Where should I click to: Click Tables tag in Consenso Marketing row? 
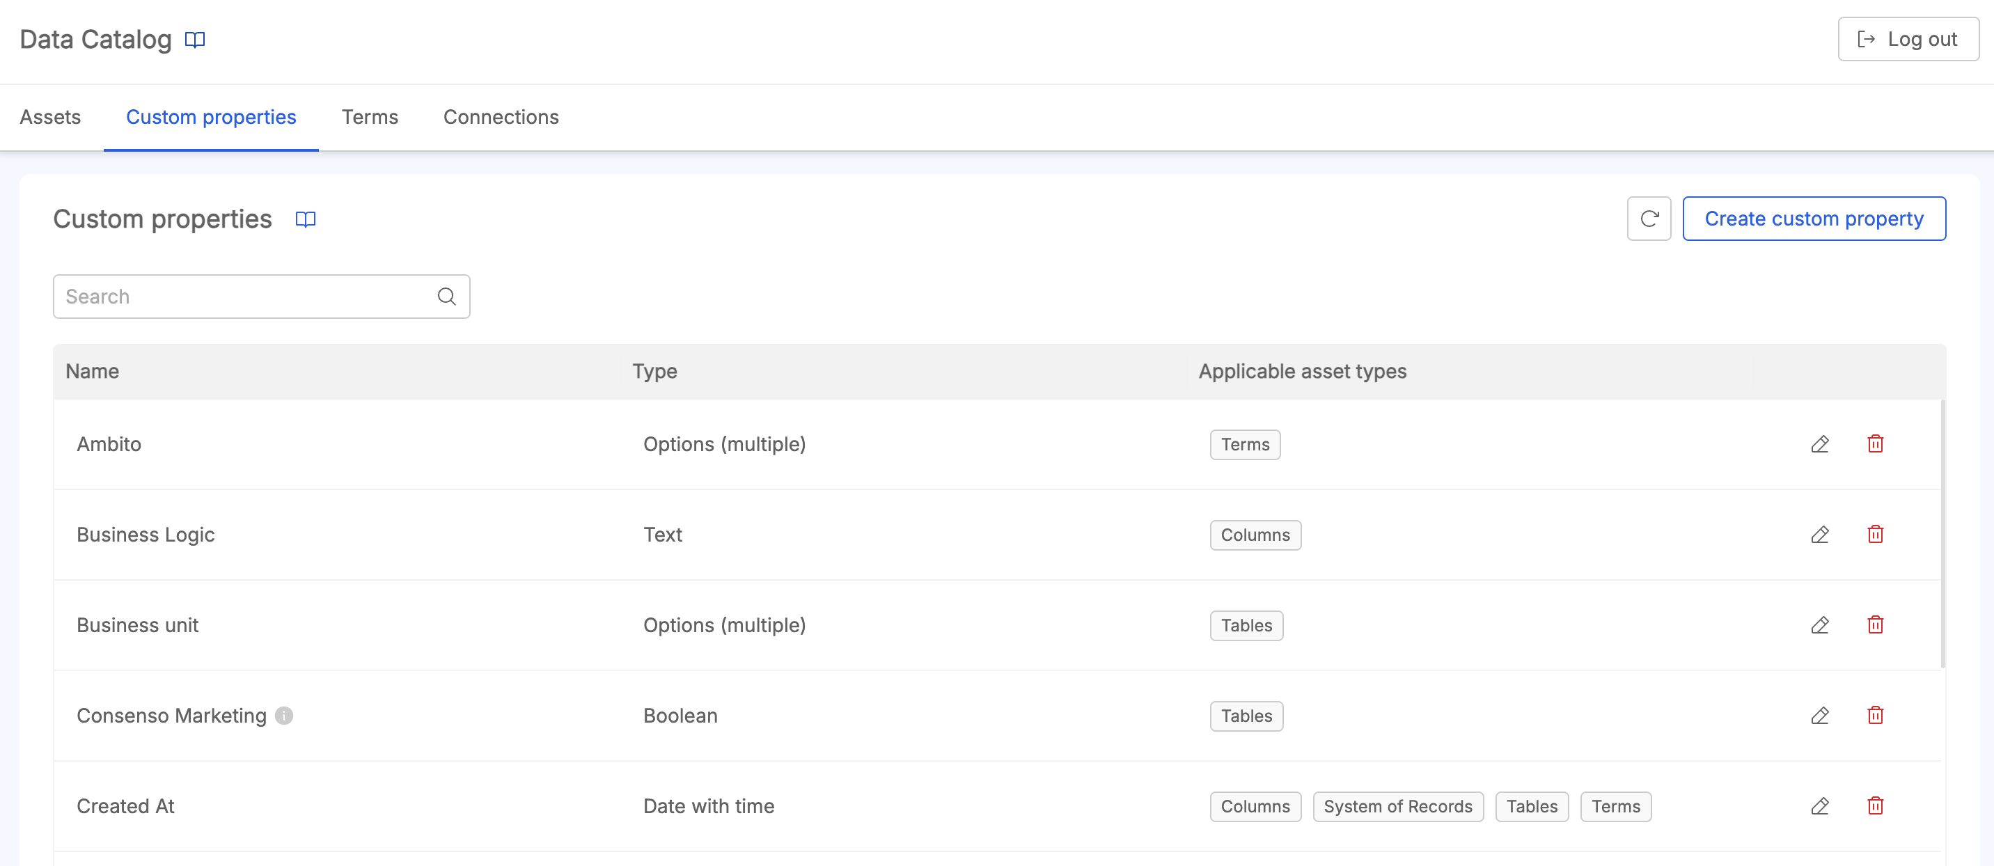point(1246,716)
